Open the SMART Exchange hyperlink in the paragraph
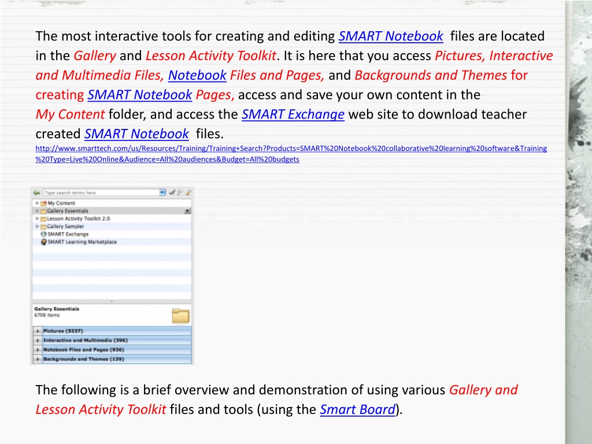Viewport: 592px width, 444px height. [x=293, y=114]
